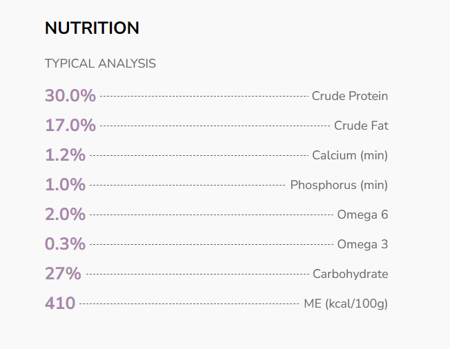Viewport: 450px width, 349px height.
Task: Click the 2.0% value
Action: click(65, 215)
